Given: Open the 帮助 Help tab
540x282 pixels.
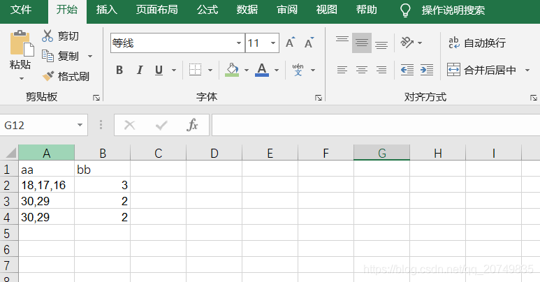Looking at the screenshot, I should [367, 10].
